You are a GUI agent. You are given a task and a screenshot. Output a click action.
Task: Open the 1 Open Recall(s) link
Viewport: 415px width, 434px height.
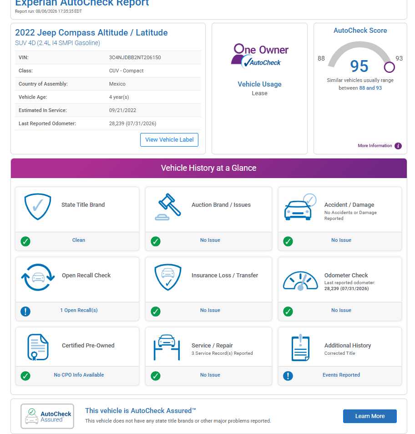pyautogui.click(x=79, y=310)
